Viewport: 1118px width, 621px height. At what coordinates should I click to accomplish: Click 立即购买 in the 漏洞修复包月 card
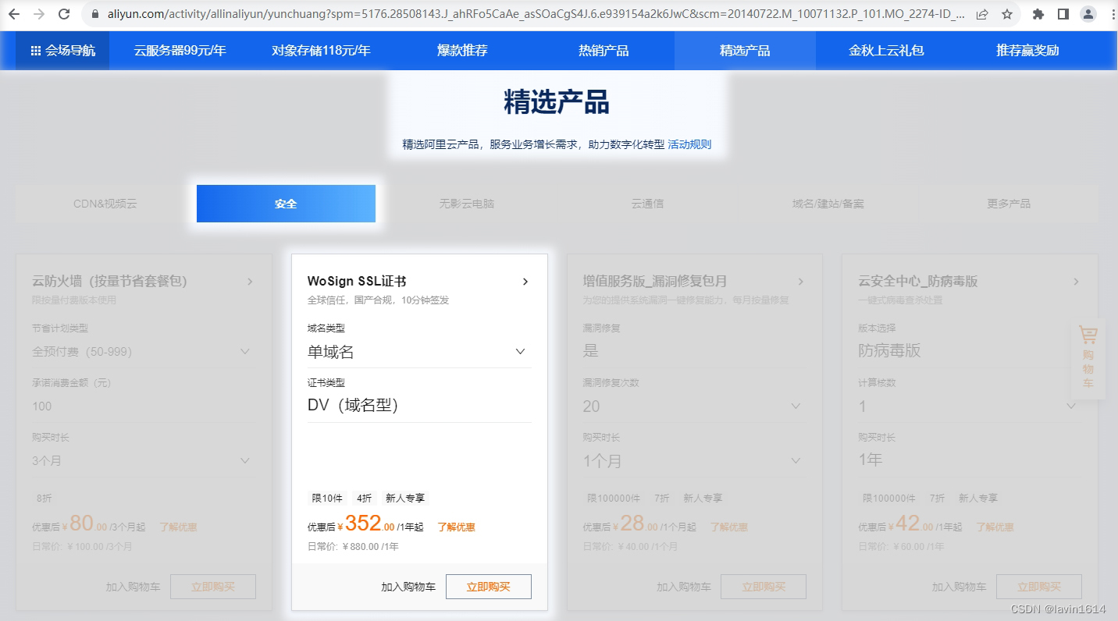(764, 587)
